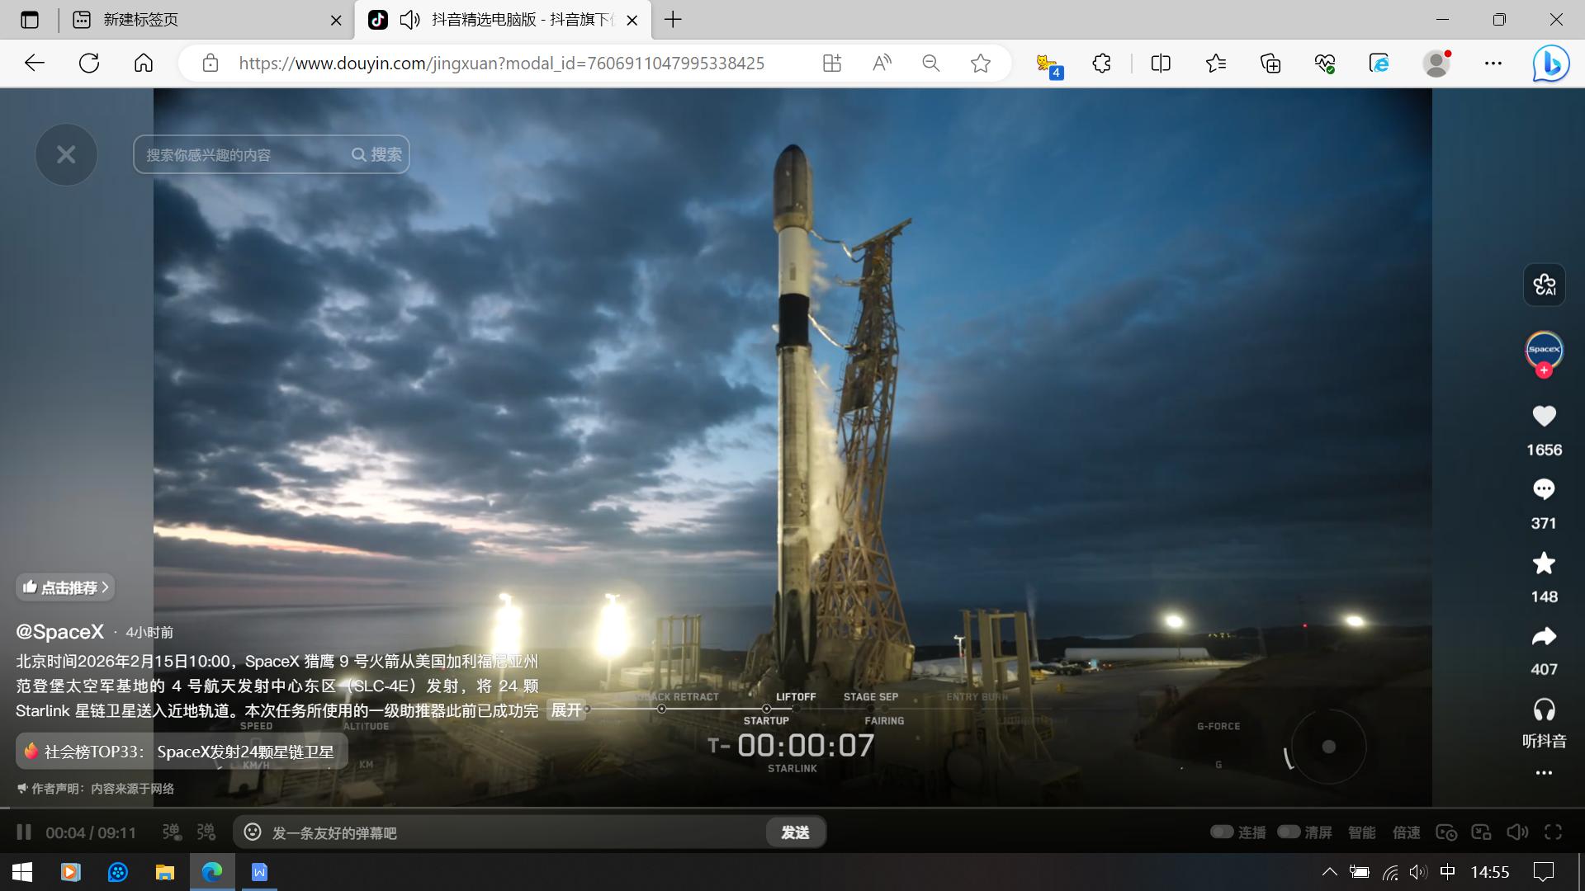Open 倍速 playback speed menu
Screen dimensions: 1585x891
(1406, 832)
